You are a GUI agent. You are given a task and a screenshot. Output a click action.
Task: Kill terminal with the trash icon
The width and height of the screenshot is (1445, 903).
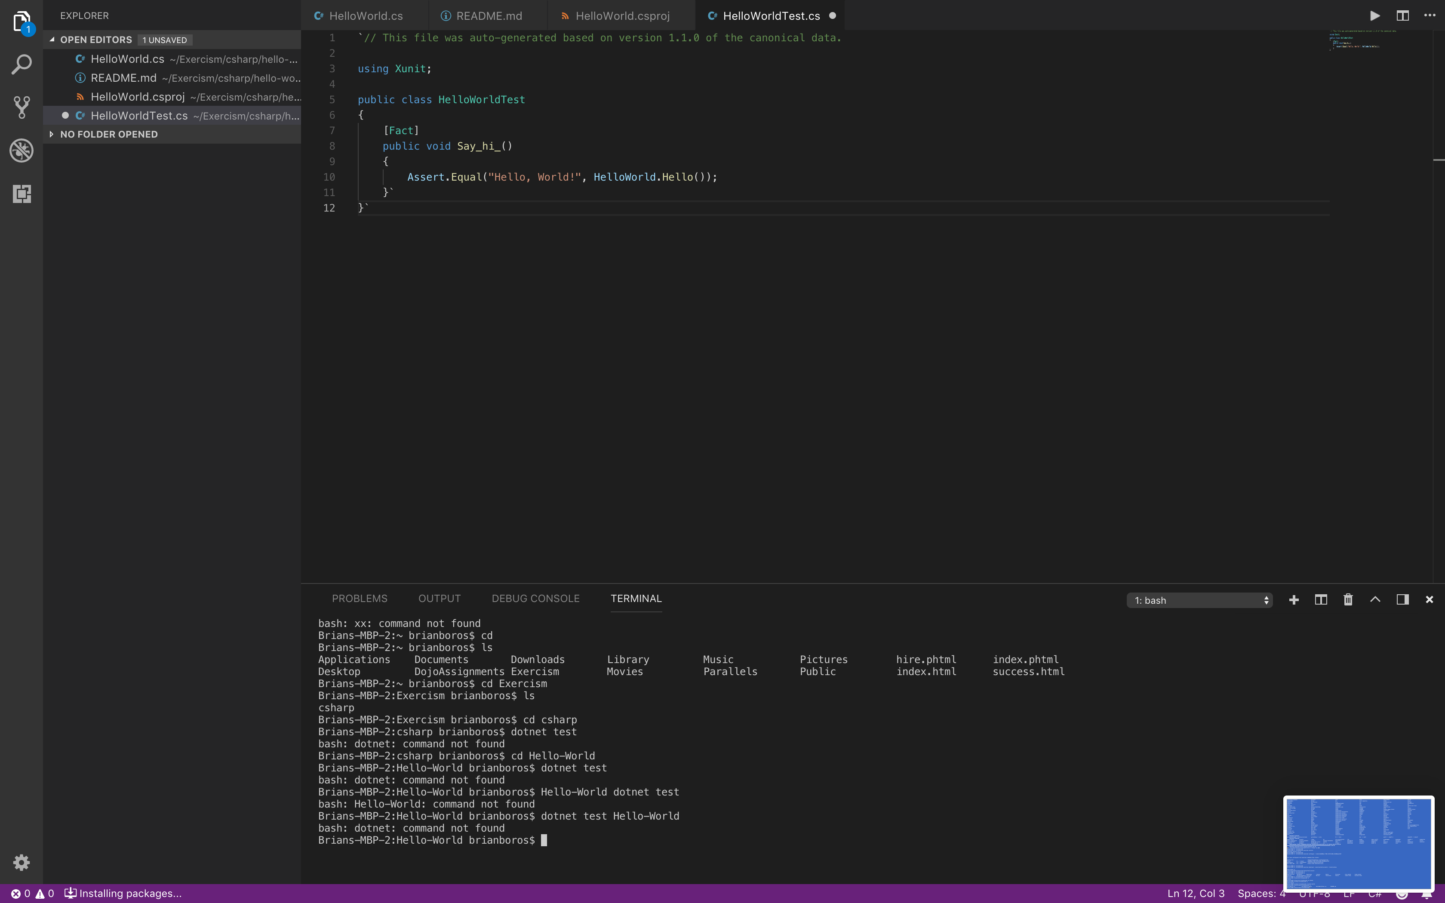tap(1348, 599)
